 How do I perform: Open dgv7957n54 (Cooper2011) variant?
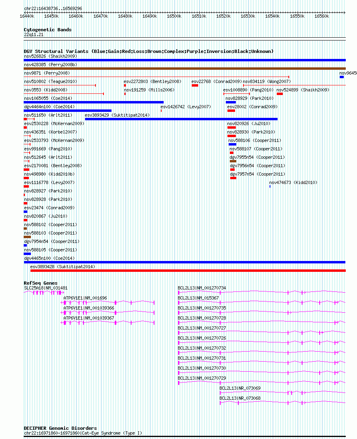(258, 174)
